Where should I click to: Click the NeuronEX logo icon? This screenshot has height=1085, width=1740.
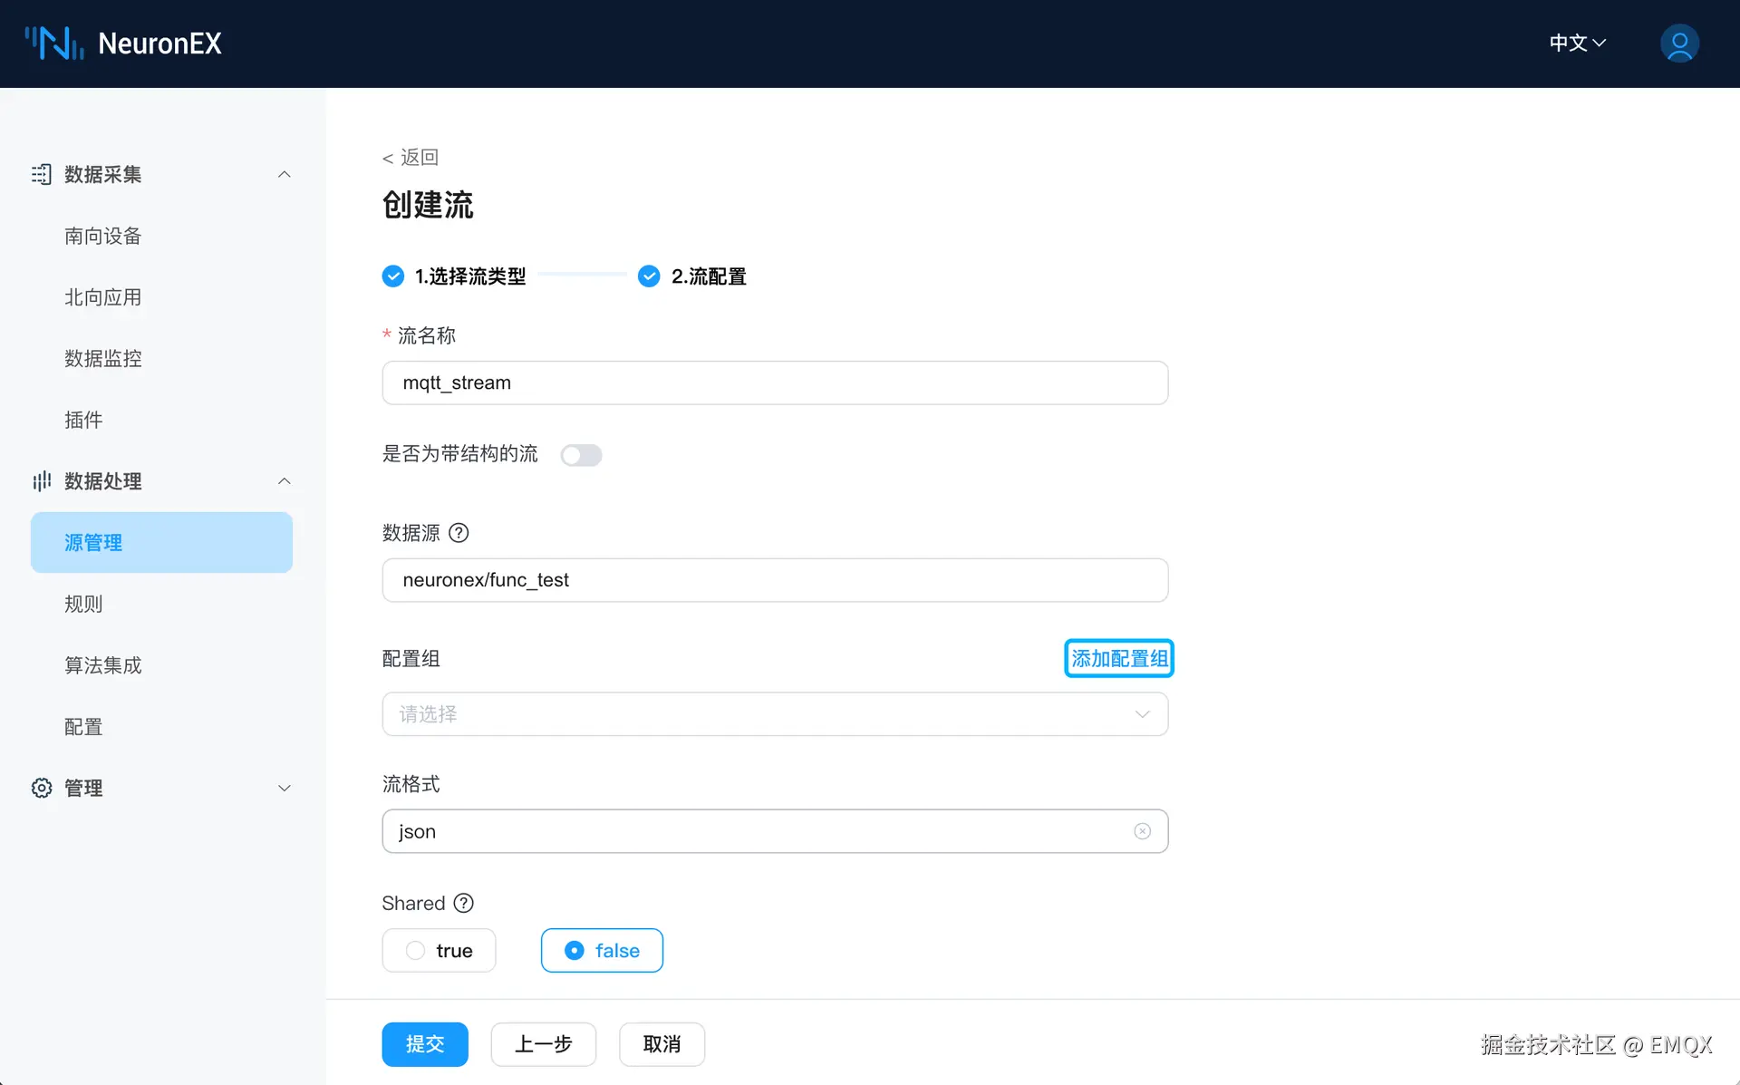pyautogui.click(x=54, y=43)
